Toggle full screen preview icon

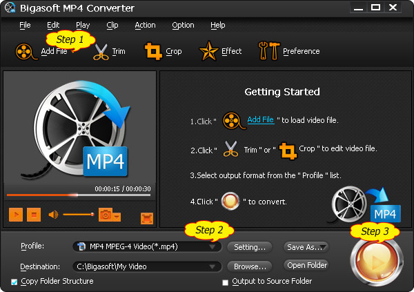[147, 218]
